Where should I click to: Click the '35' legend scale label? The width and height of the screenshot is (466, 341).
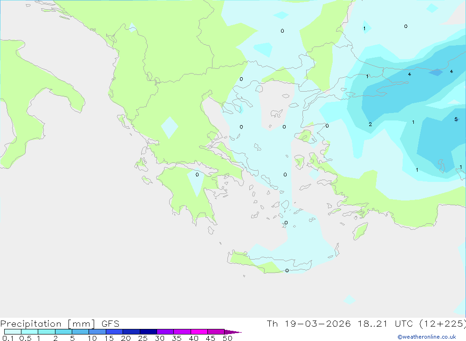pyautogui.click(x=177, y=338)
